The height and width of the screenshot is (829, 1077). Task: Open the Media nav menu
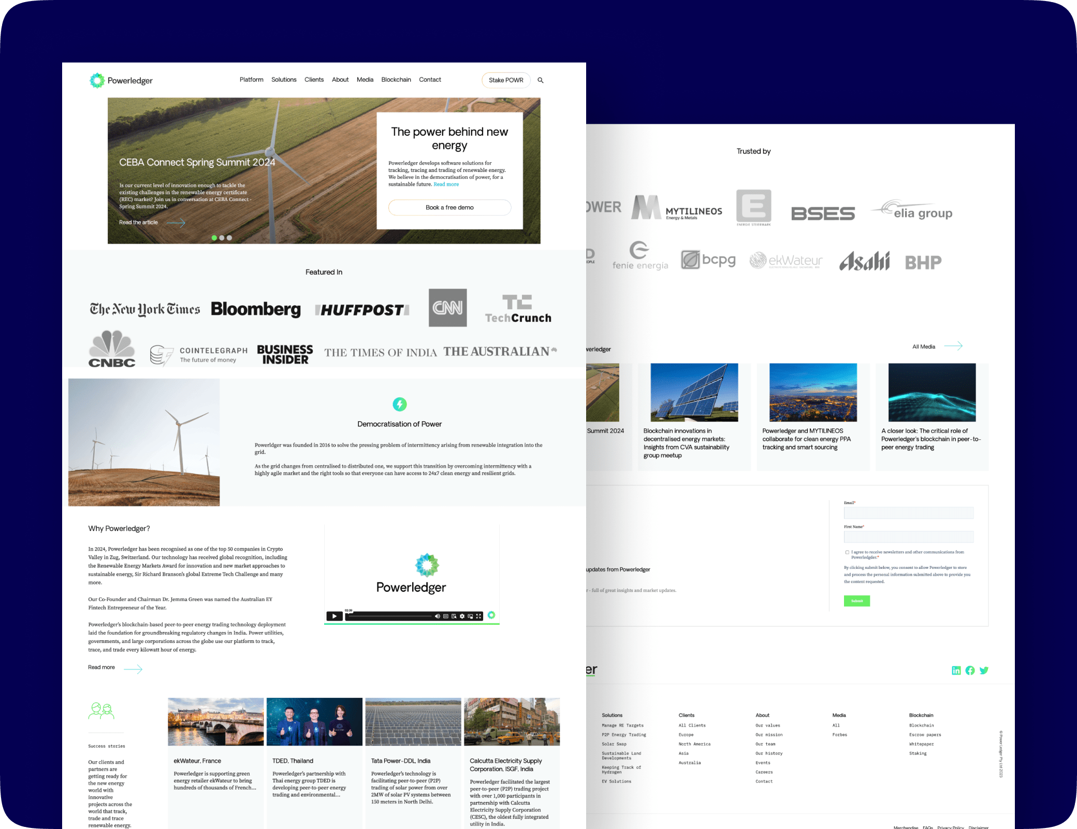tap(365, 80)
